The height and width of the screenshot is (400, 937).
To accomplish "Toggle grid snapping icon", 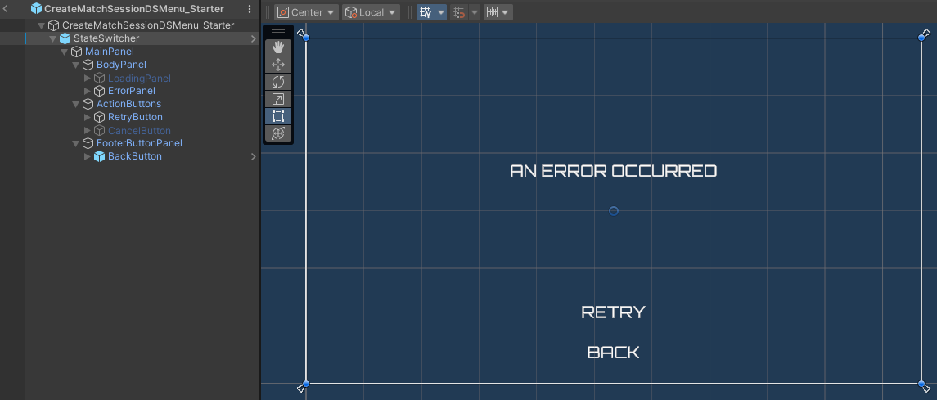I will click(459, 12).
